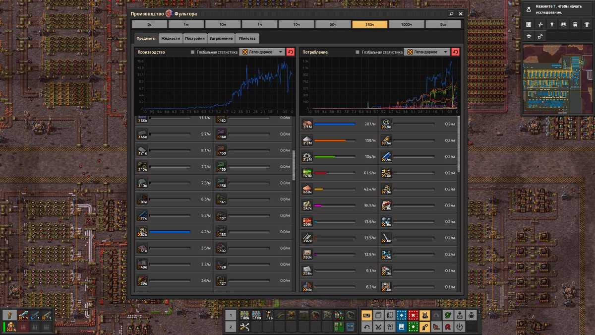
Task: Click the Consumption list scrollbar
Action: pos(458,144)
